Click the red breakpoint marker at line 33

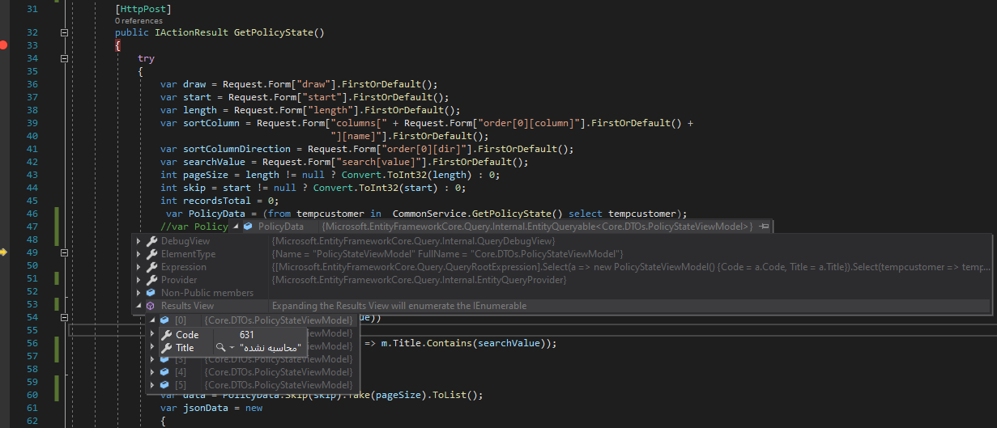pos(3,45)
